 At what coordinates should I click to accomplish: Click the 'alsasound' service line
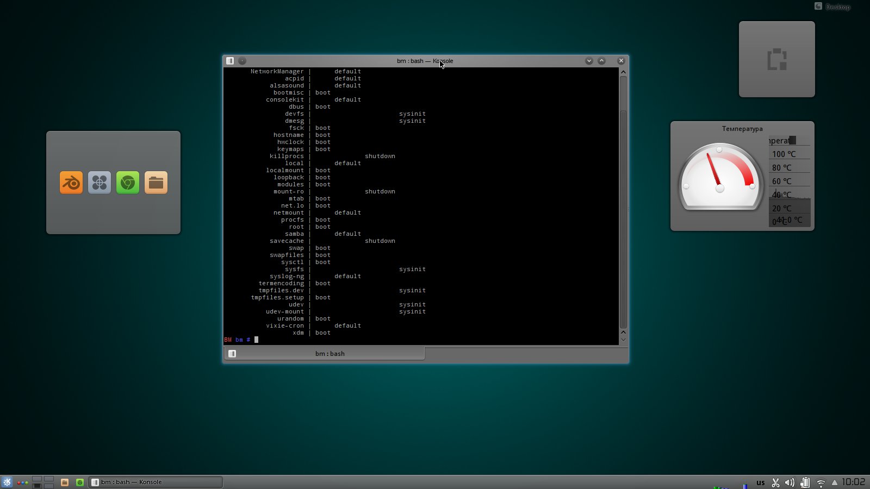tap(315, 85)
